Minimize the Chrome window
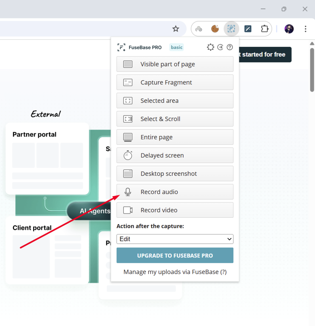Screen dimensions: 315x326 click(x=263, y=9)
